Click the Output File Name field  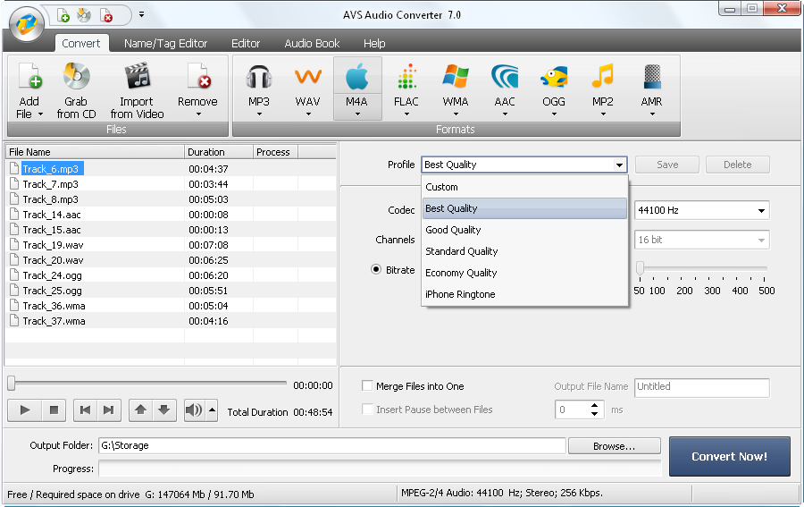pyautogui.click(x=702, y=387)
